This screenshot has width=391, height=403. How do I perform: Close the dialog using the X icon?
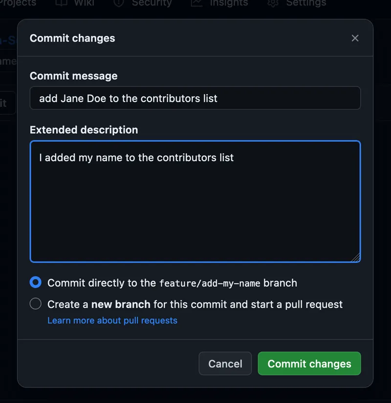click(355, 38)
